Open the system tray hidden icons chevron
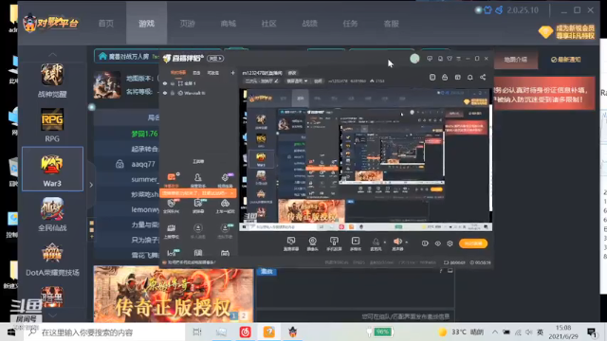Screen dimensions: 607x341 [x=495, y=332]
